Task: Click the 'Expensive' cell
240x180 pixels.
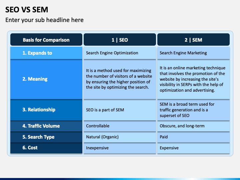Action: 193,148
